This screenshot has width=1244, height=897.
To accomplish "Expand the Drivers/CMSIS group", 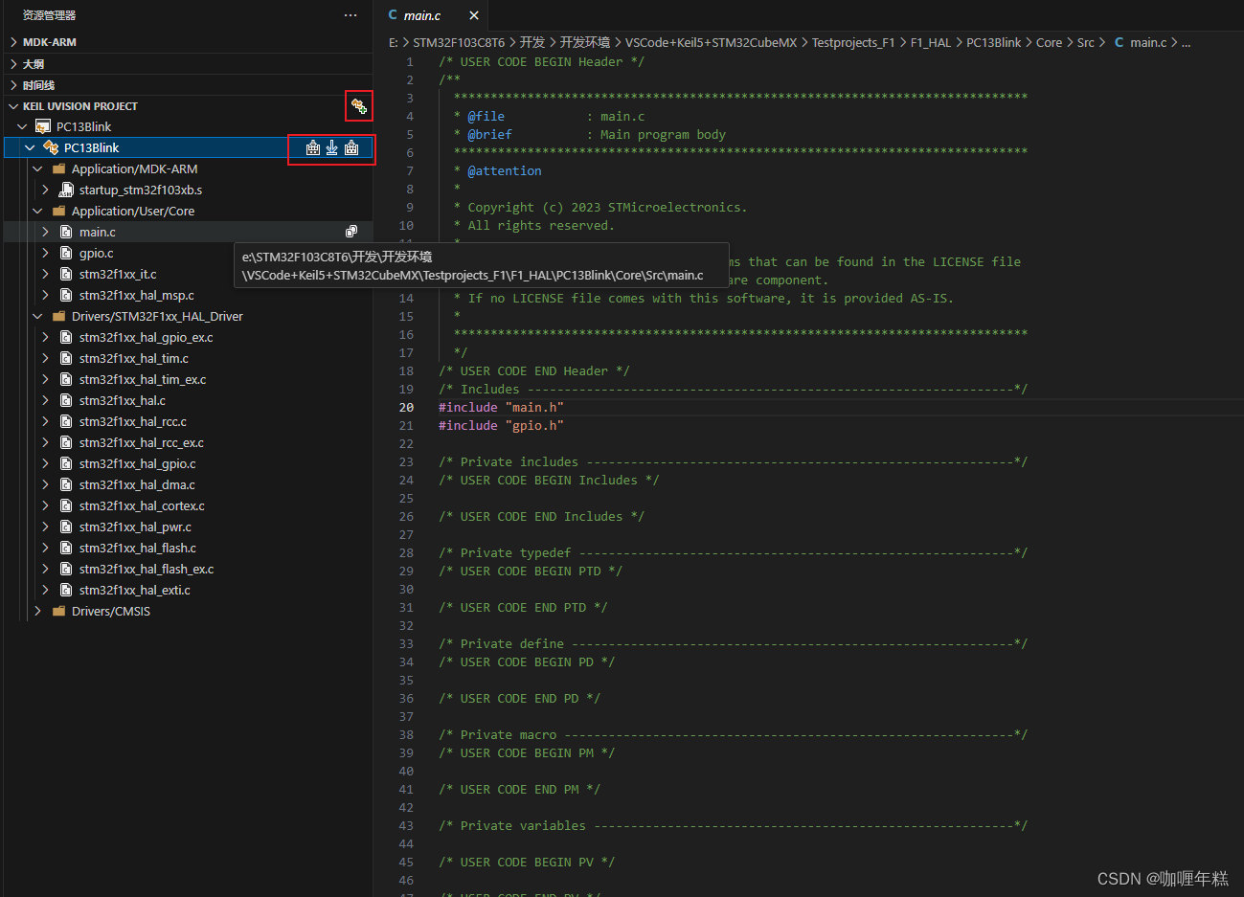I will 37,611.
